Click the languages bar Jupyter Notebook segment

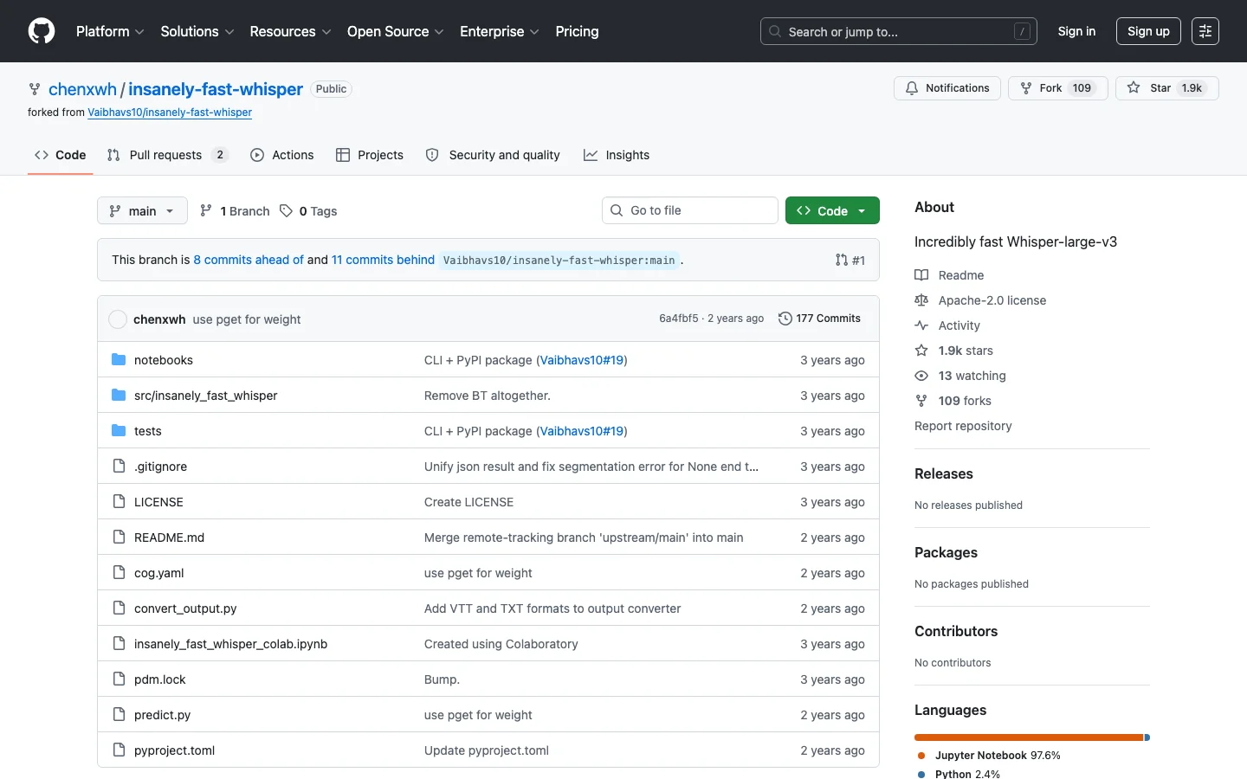pos(1029,737)
